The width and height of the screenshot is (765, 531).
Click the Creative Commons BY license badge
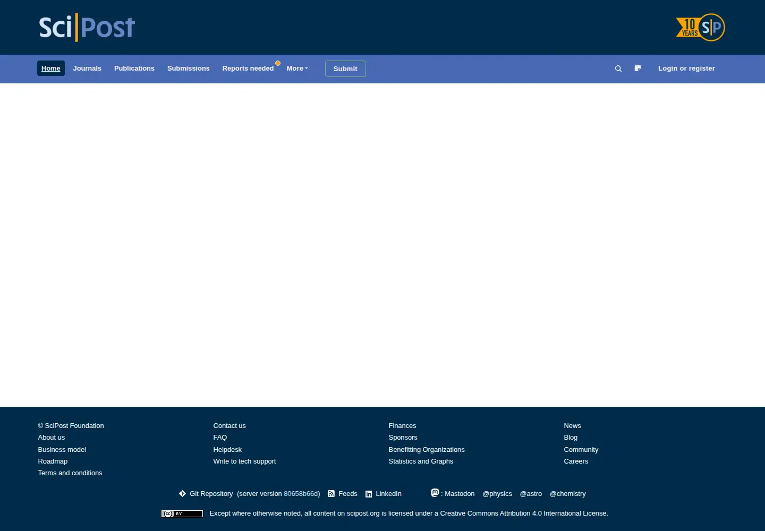click(182, 513)
